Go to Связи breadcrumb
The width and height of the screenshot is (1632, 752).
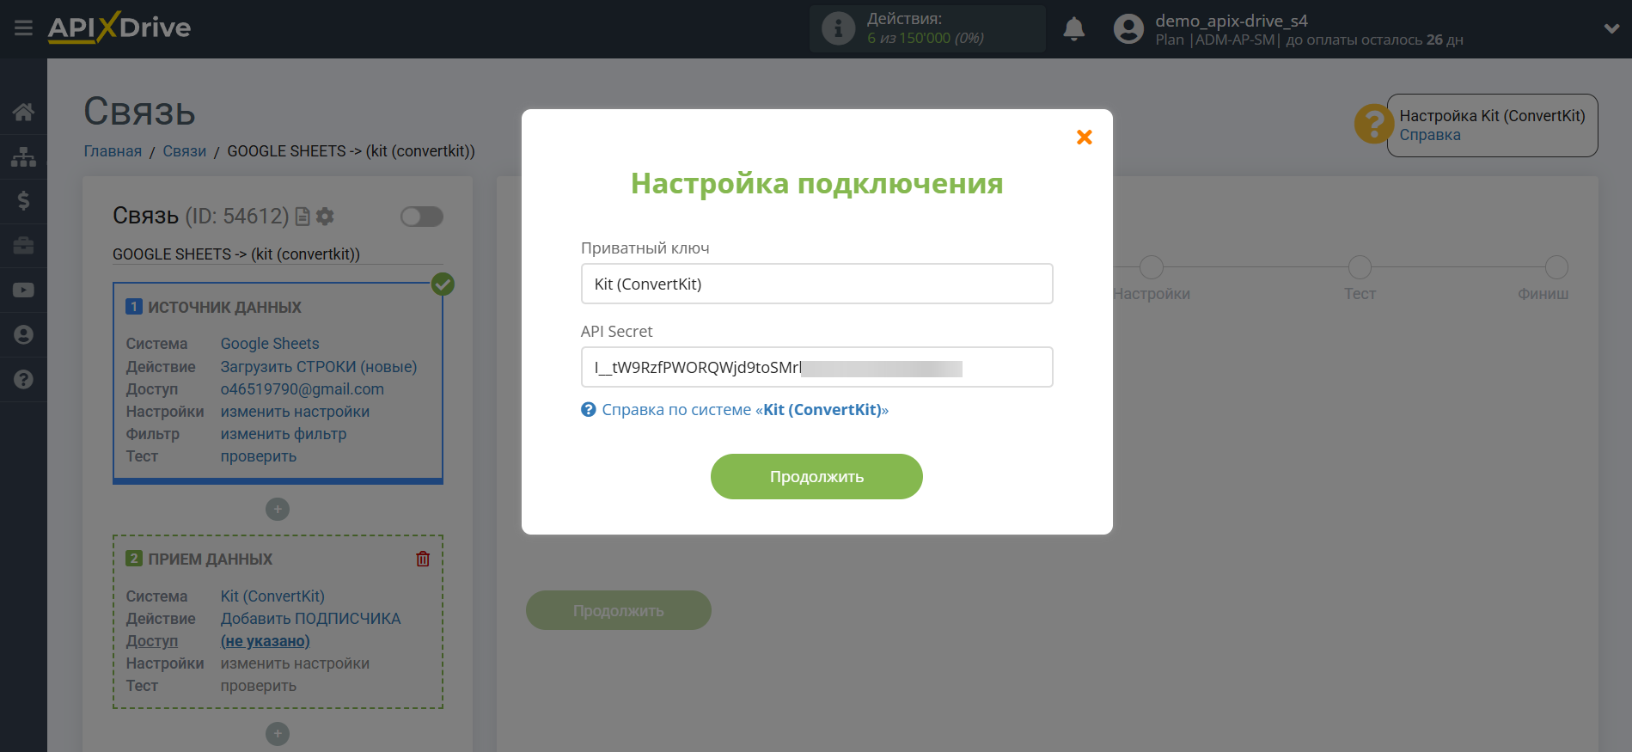tap(185, 151)
